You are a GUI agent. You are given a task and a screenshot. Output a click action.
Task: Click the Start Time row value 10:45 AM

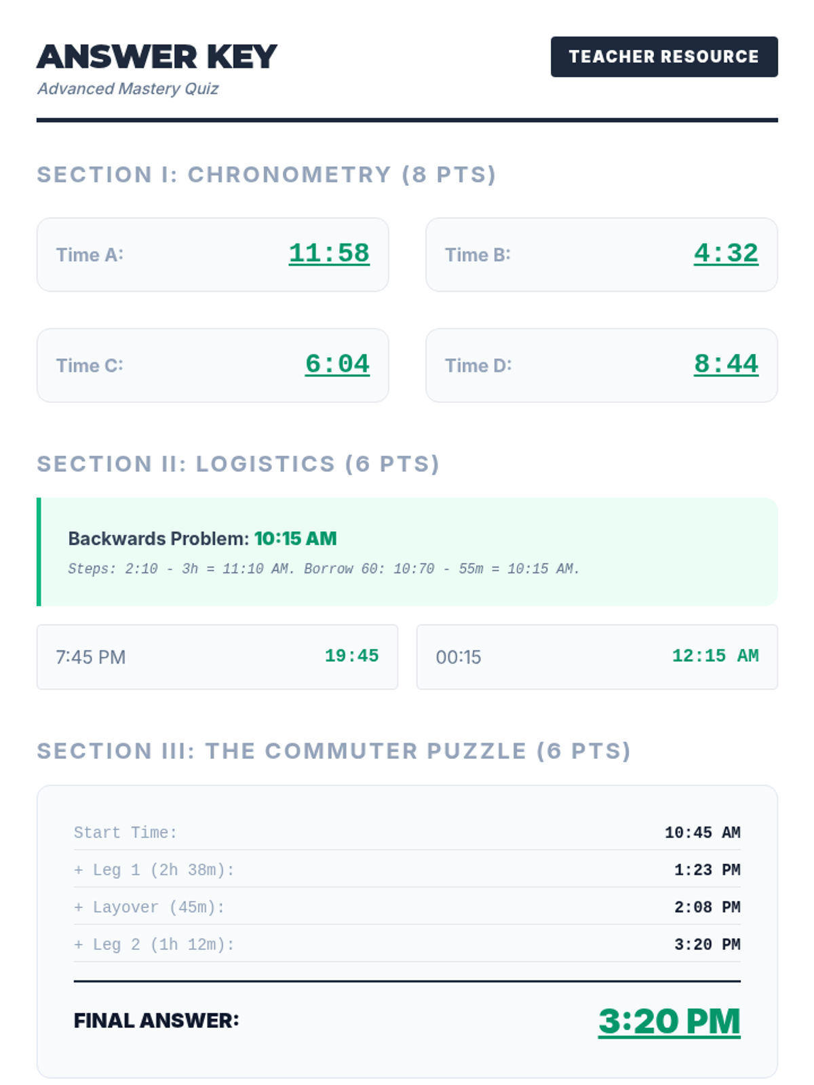(x=702, y=833)
